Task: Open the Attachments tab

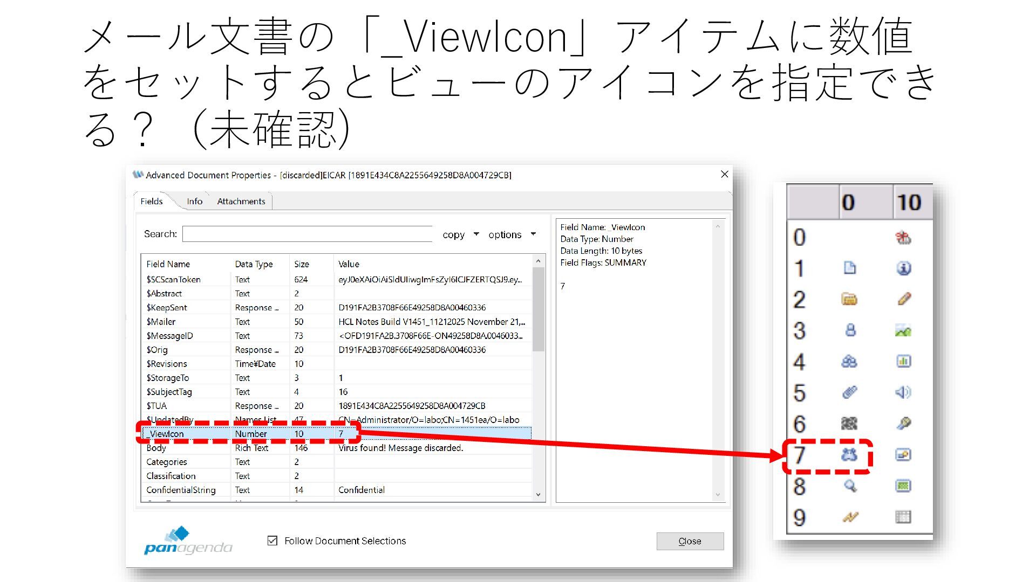Action: point(241,201)
